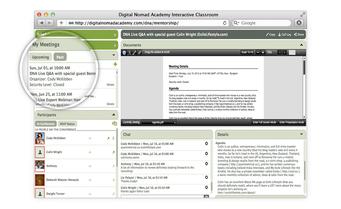Select the hand pan tool in Documents toolbar

[x=124, y=52]
